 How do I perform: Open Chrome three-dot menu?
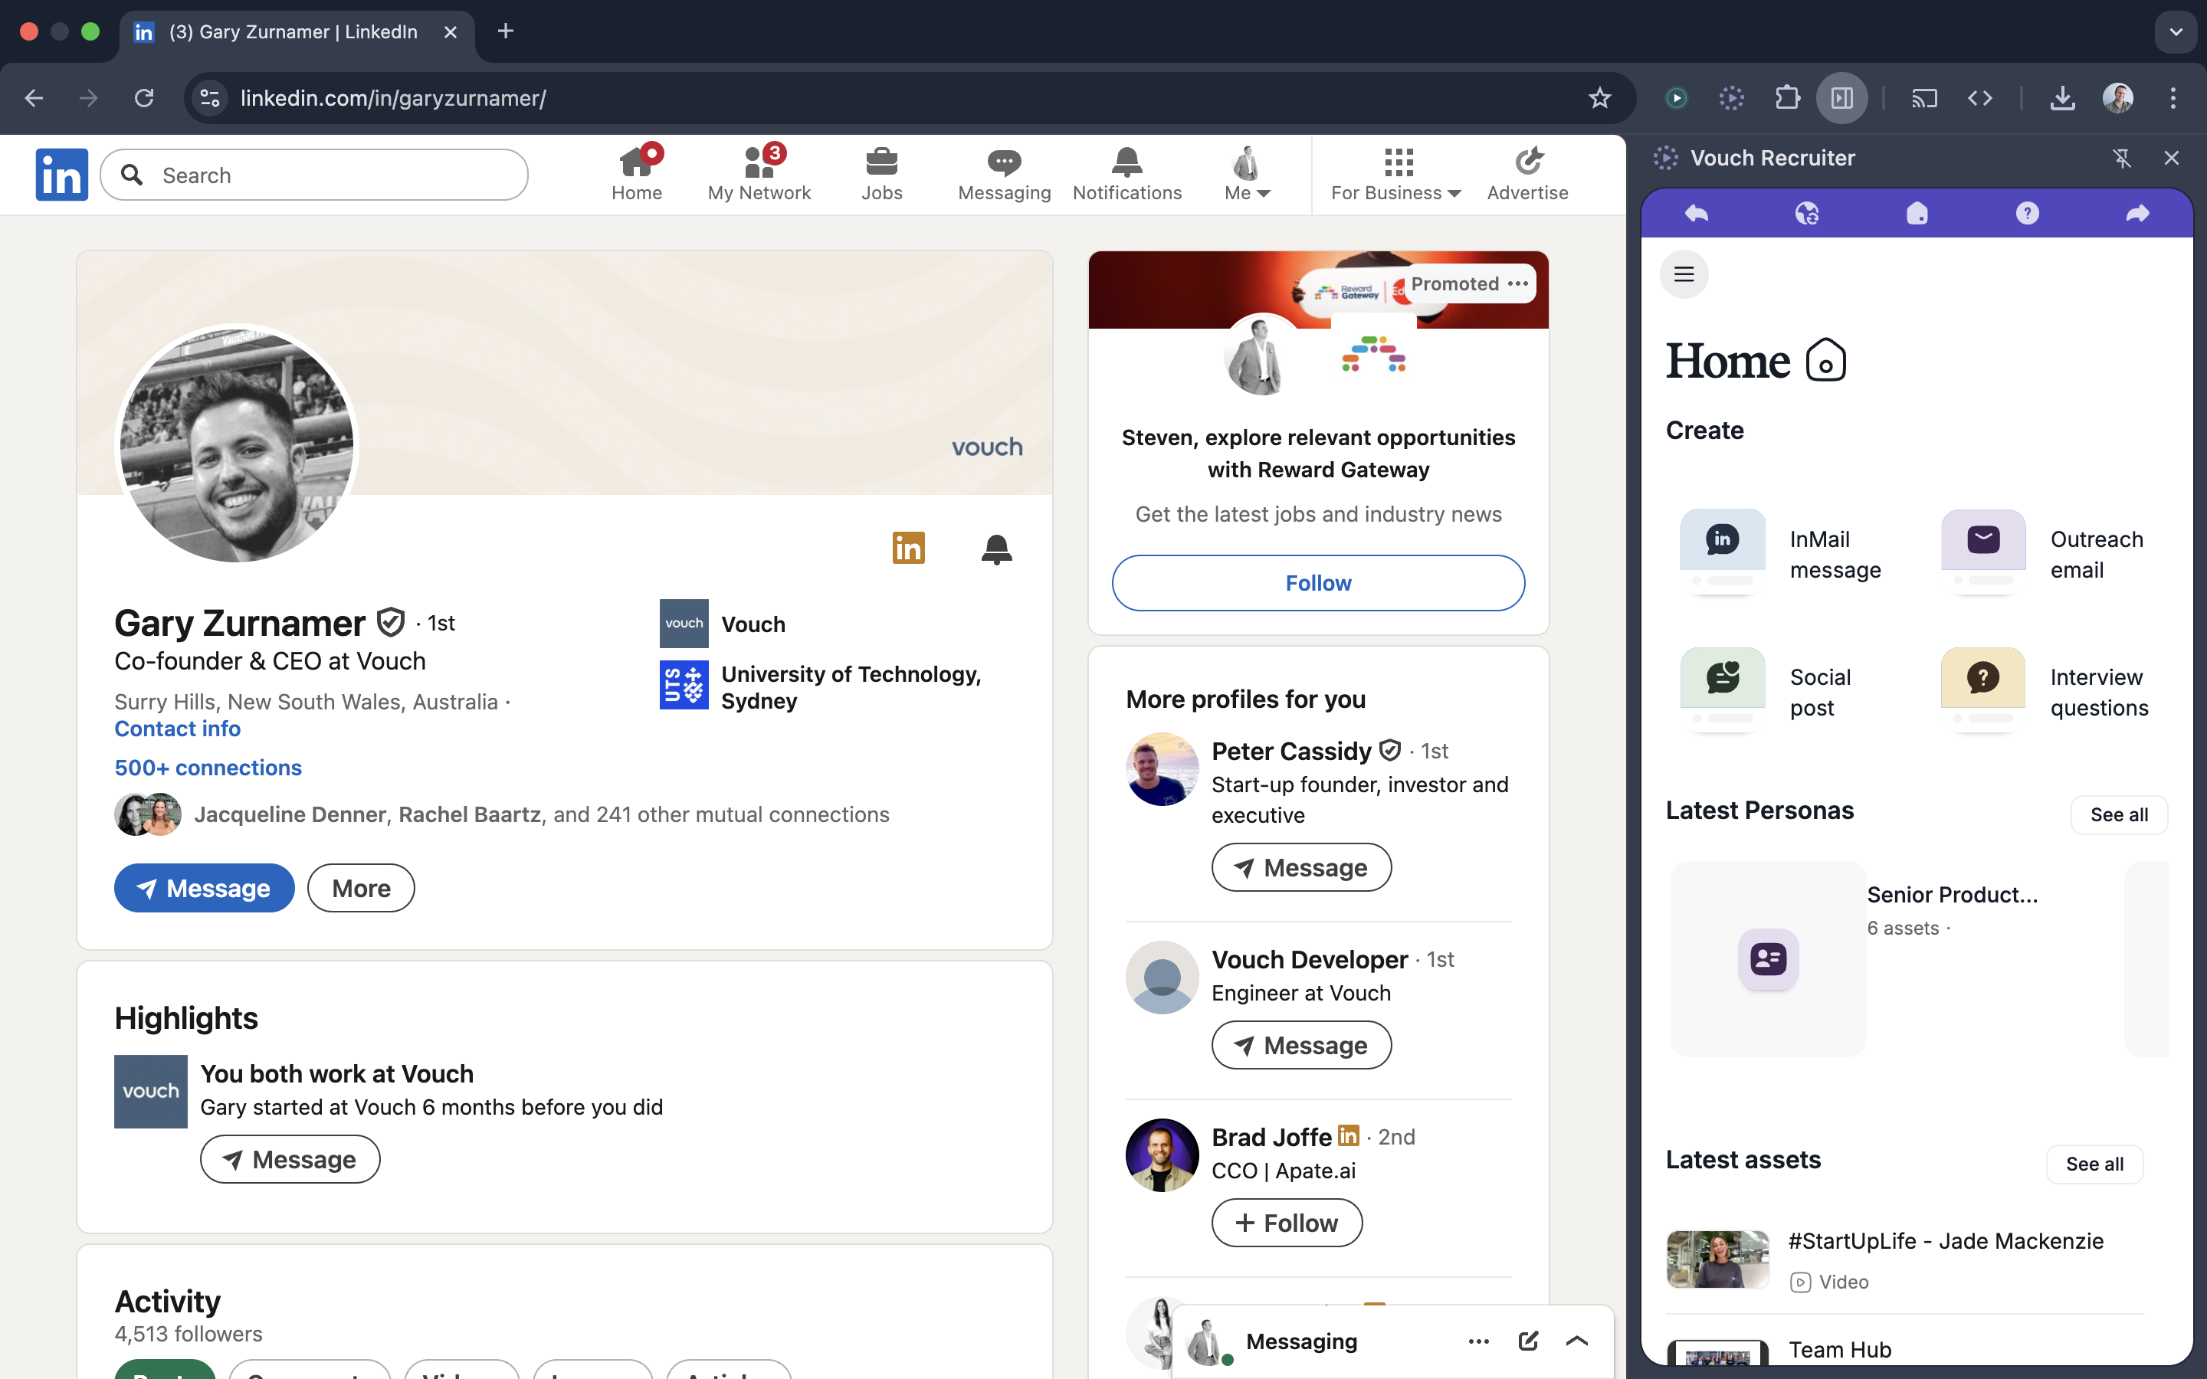point(2173,97)
